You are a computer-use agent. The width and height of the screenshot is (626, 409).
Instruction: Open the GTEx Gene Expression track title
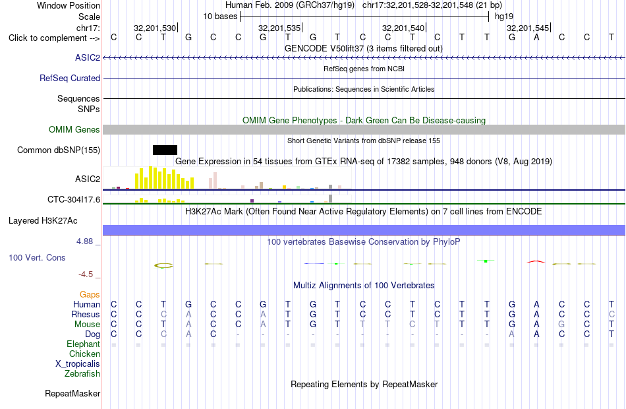pyautogui.click(x=364, y=161)
